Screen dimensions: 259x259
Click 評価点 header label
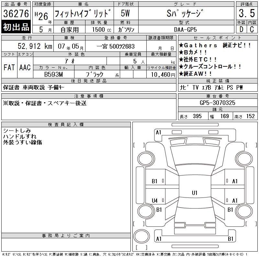247,4
